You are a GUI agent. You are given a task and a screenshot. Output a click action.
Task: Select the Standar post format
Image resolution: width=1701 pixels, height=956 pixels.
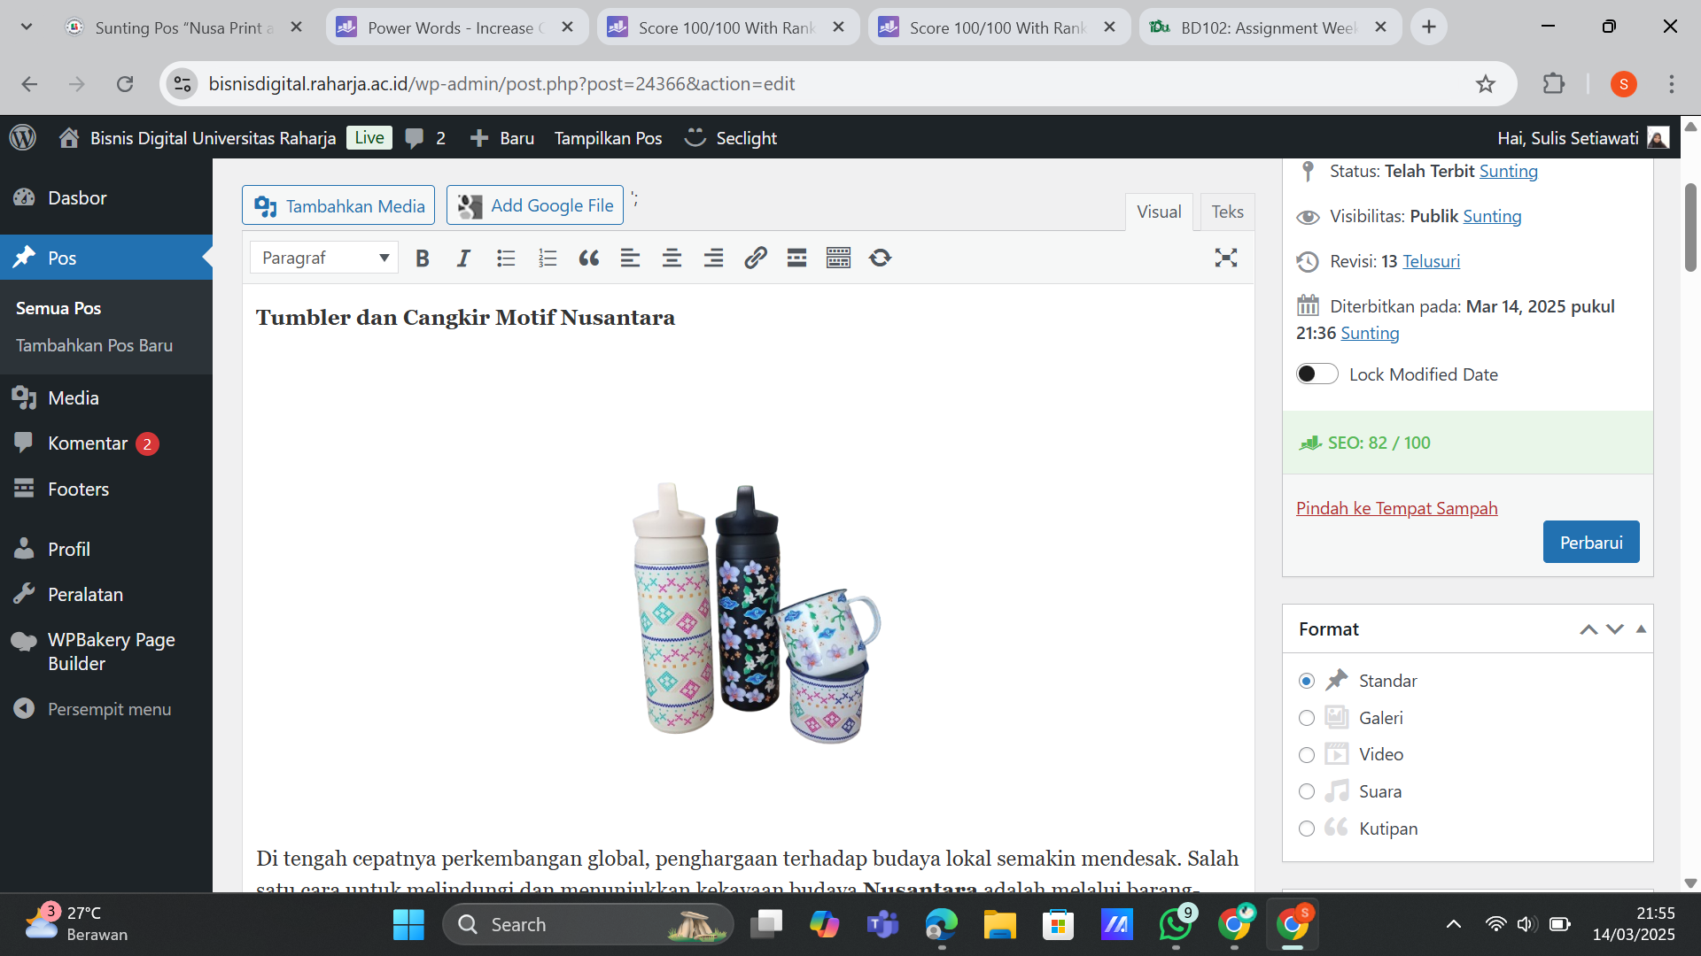tap(1307, 682)
